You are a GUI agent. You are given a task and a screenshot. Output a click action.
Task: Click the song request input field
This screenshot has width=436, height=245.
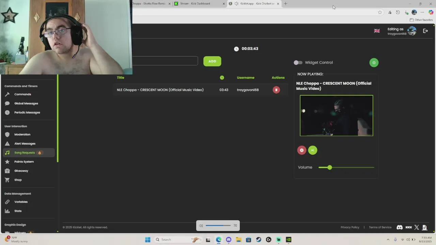(165, 61)
